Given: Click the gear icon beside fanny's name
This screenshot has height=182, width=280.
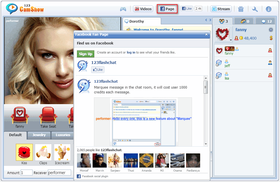Looking at the screenshot, I should (x=271, y=30).
